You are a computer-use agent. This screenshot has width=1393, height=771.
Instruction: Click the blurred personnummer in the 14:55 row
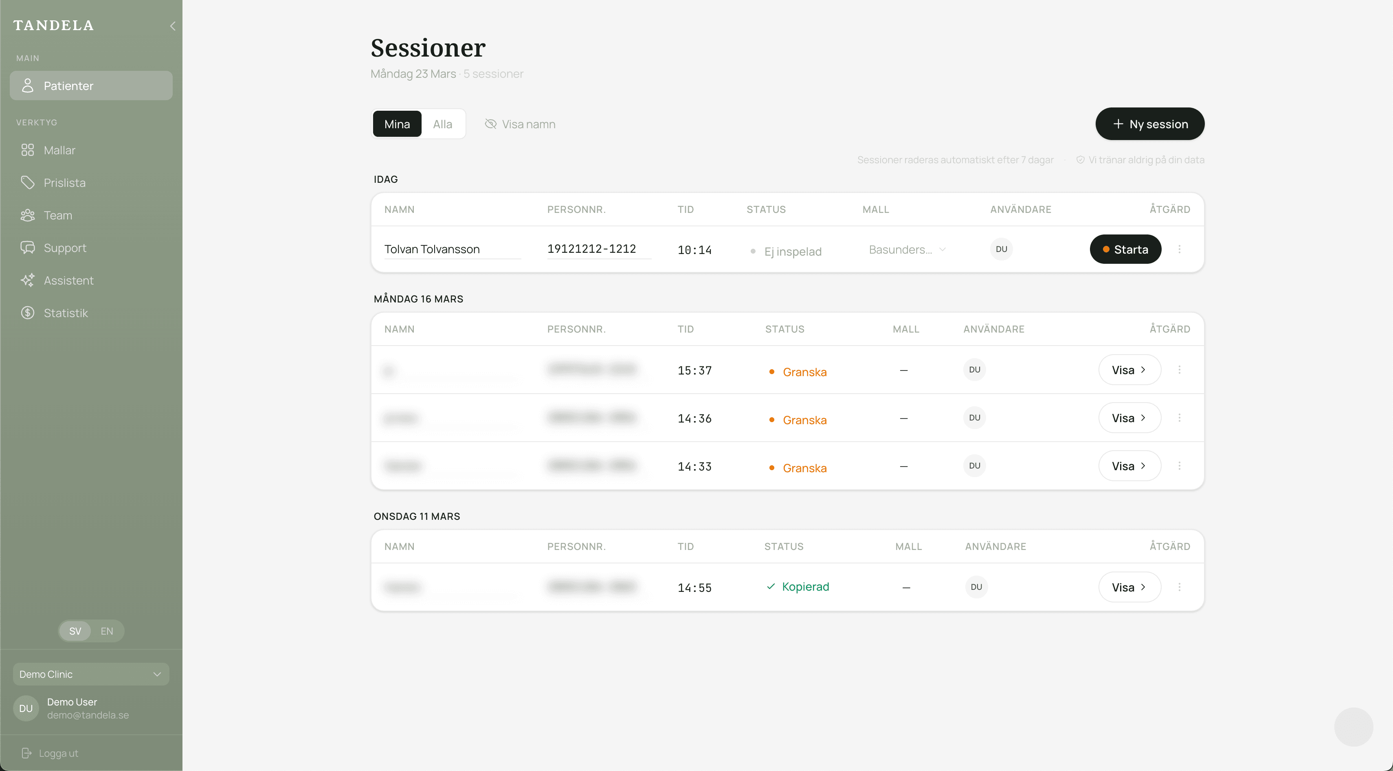tap(591, 586)
